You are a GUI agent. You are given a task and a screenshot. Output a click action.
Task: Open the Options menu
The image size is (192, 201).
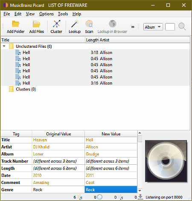[47, 14]
